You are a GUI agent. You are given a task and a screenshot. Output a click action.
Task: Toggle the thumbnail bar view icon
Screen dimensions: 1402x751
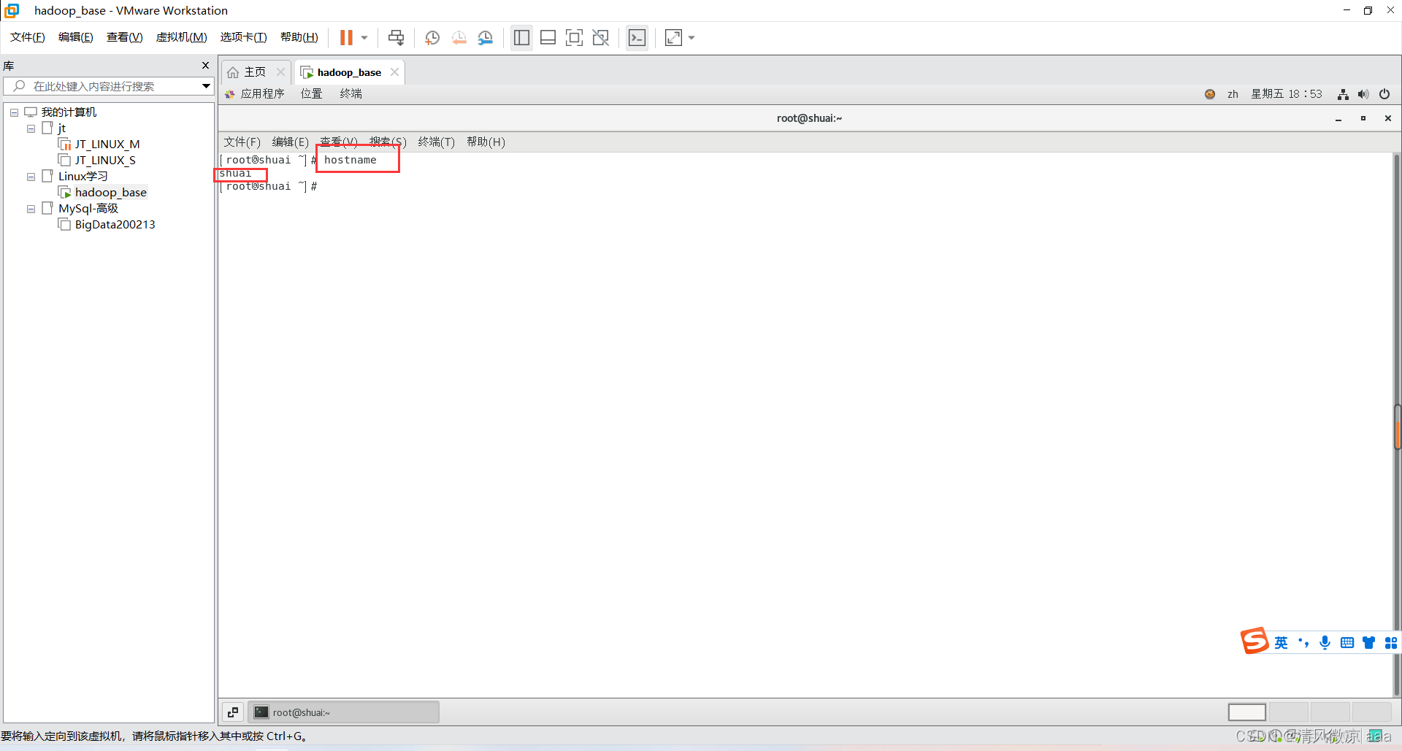(548, 37)
